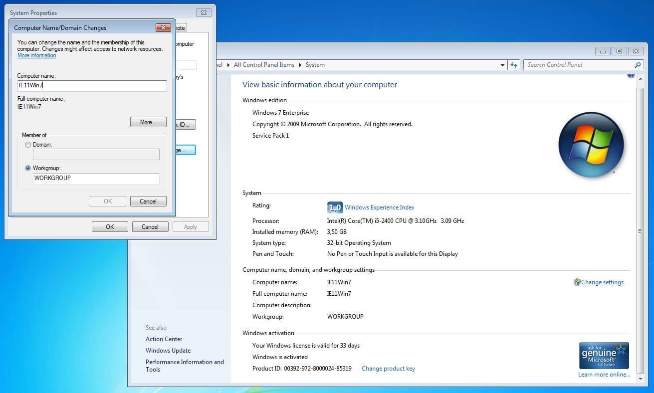654x393 pixels.
Task: Switch to the Remote tab
Action: (179, 27)
